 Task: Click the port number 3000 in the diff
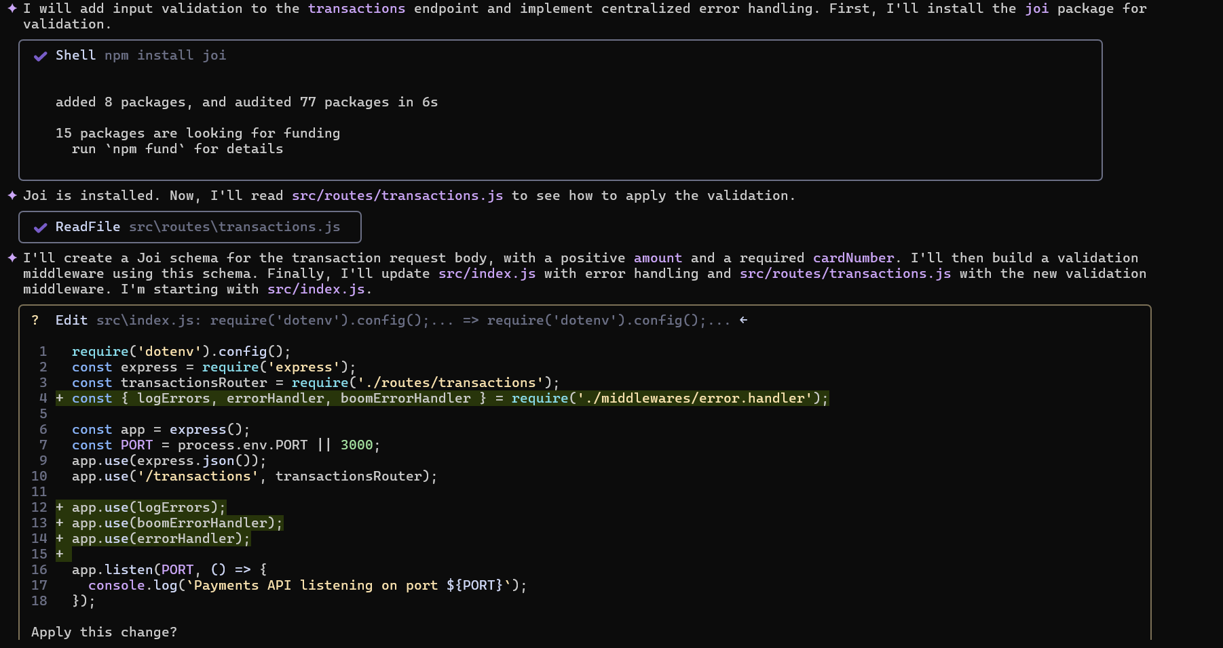[356, 445]
